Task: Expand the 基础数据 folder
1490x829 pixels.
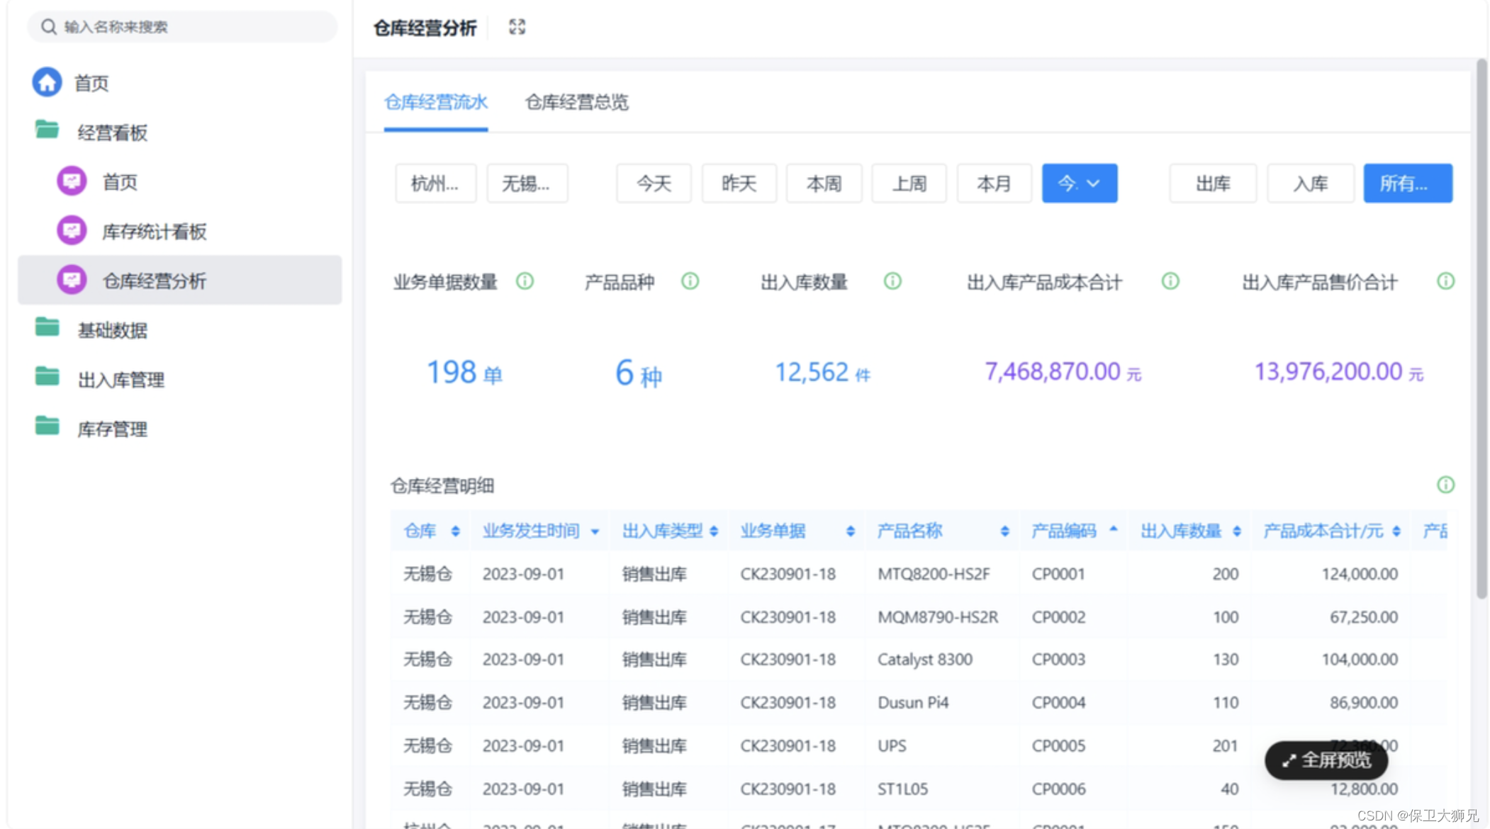Action: tap(112, 330)
